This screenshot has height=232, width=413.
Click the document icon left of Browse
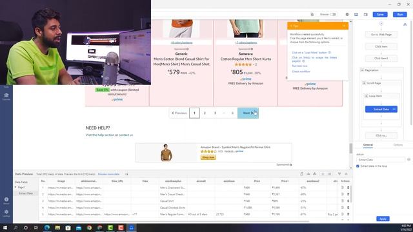312,14
